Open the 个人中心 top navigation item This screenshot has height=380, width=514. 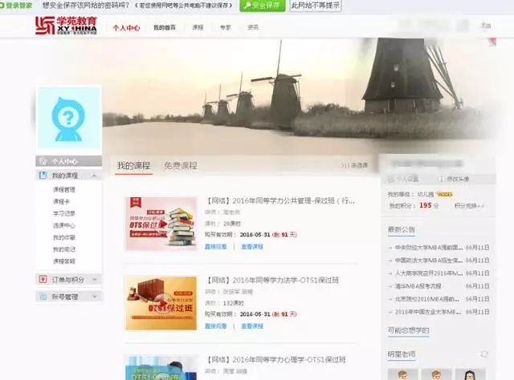point(127,28)
